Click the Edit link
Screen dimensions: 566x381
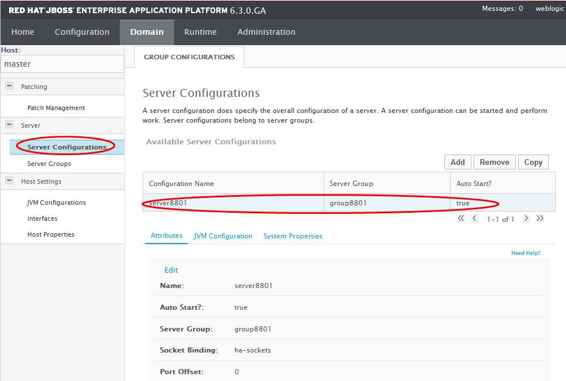click(171, 270)
